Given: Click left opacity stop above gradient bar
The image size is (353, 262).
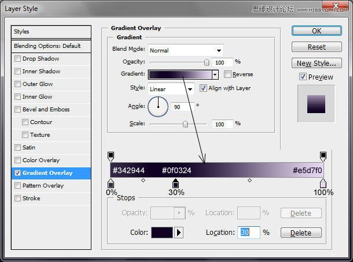Looking at the screenshot, I should pyautogui.click(x=111, y=156).
